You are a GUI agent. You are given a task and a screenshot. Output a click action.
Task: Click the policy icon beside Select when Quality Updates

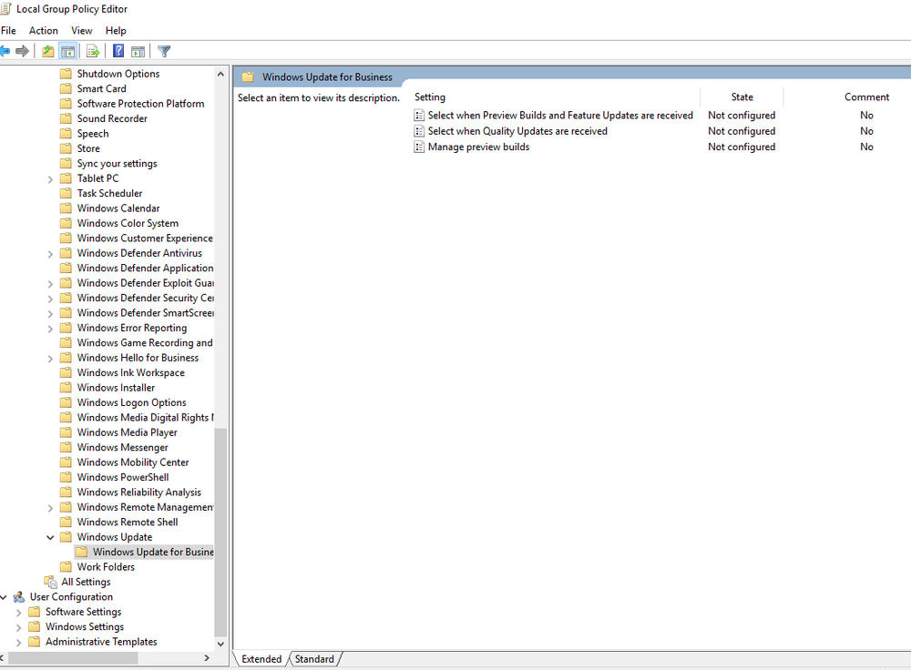click(419, 131)
